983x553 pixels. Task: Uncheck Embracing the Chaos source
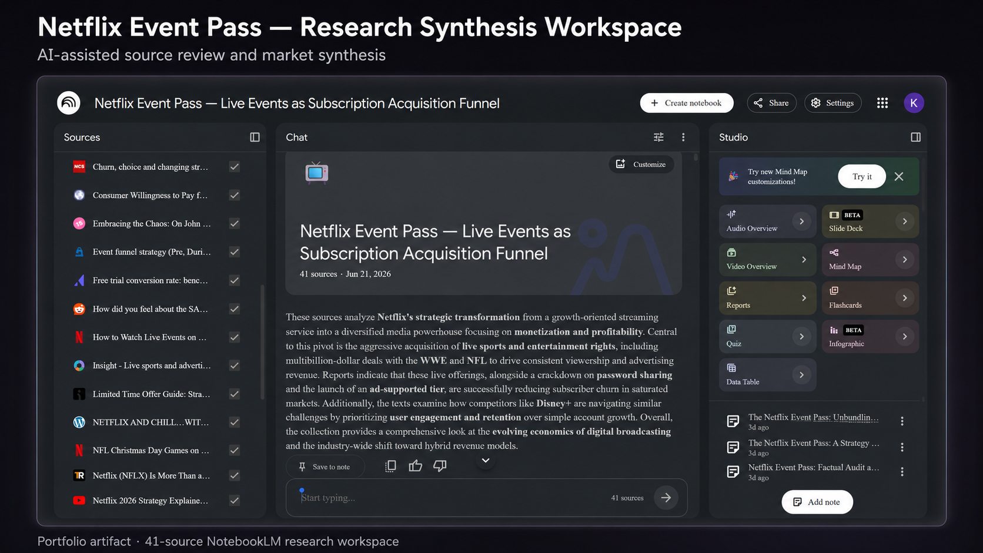tap(234, 223)
